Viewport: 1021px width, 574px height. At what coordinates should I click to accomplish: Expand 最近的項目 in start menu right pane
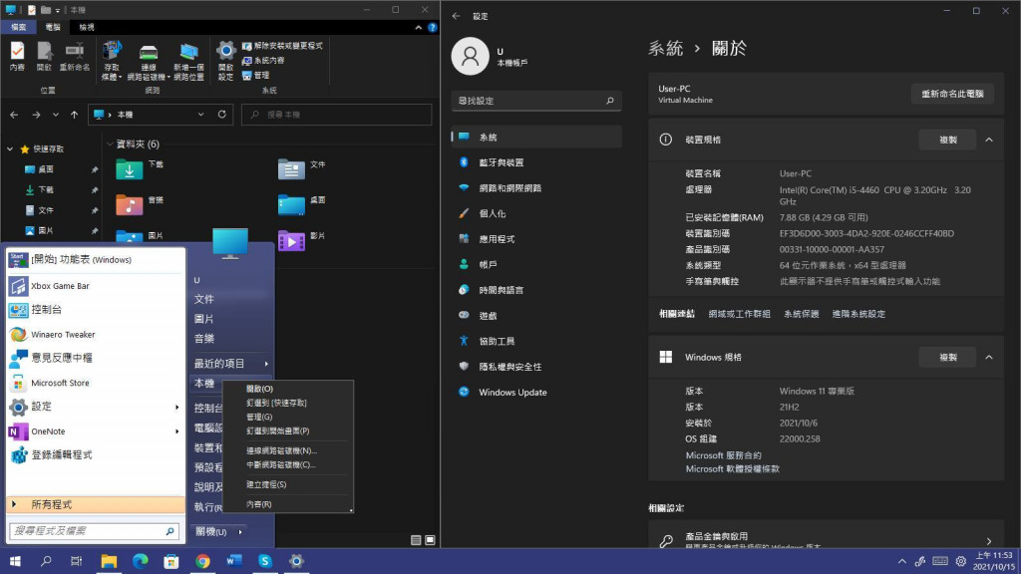point(231,364)
